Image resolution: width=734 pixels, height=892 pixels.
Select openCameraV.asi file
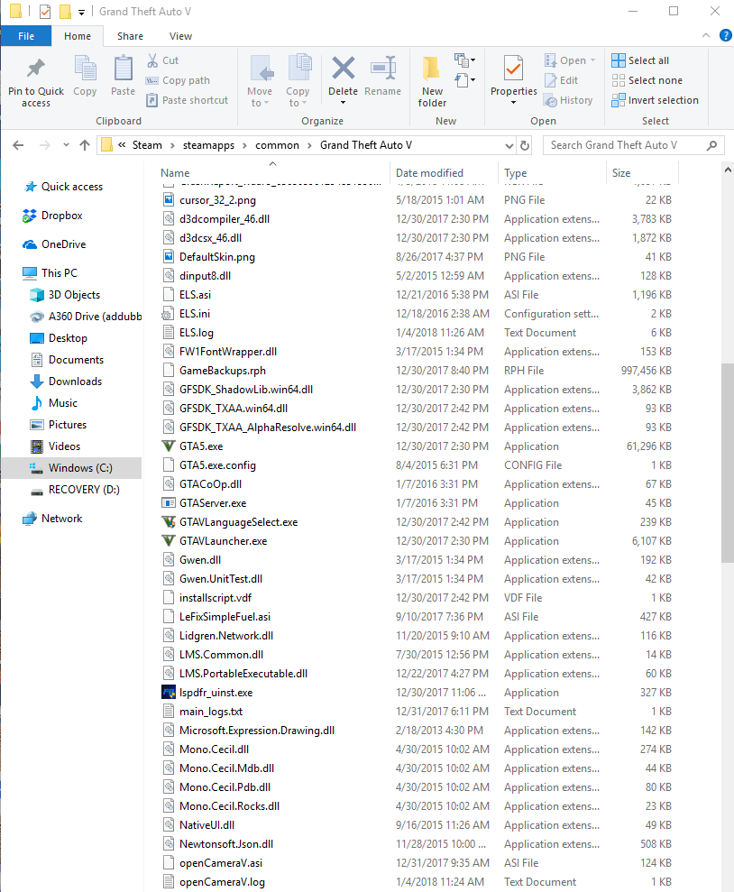[213, 862]
